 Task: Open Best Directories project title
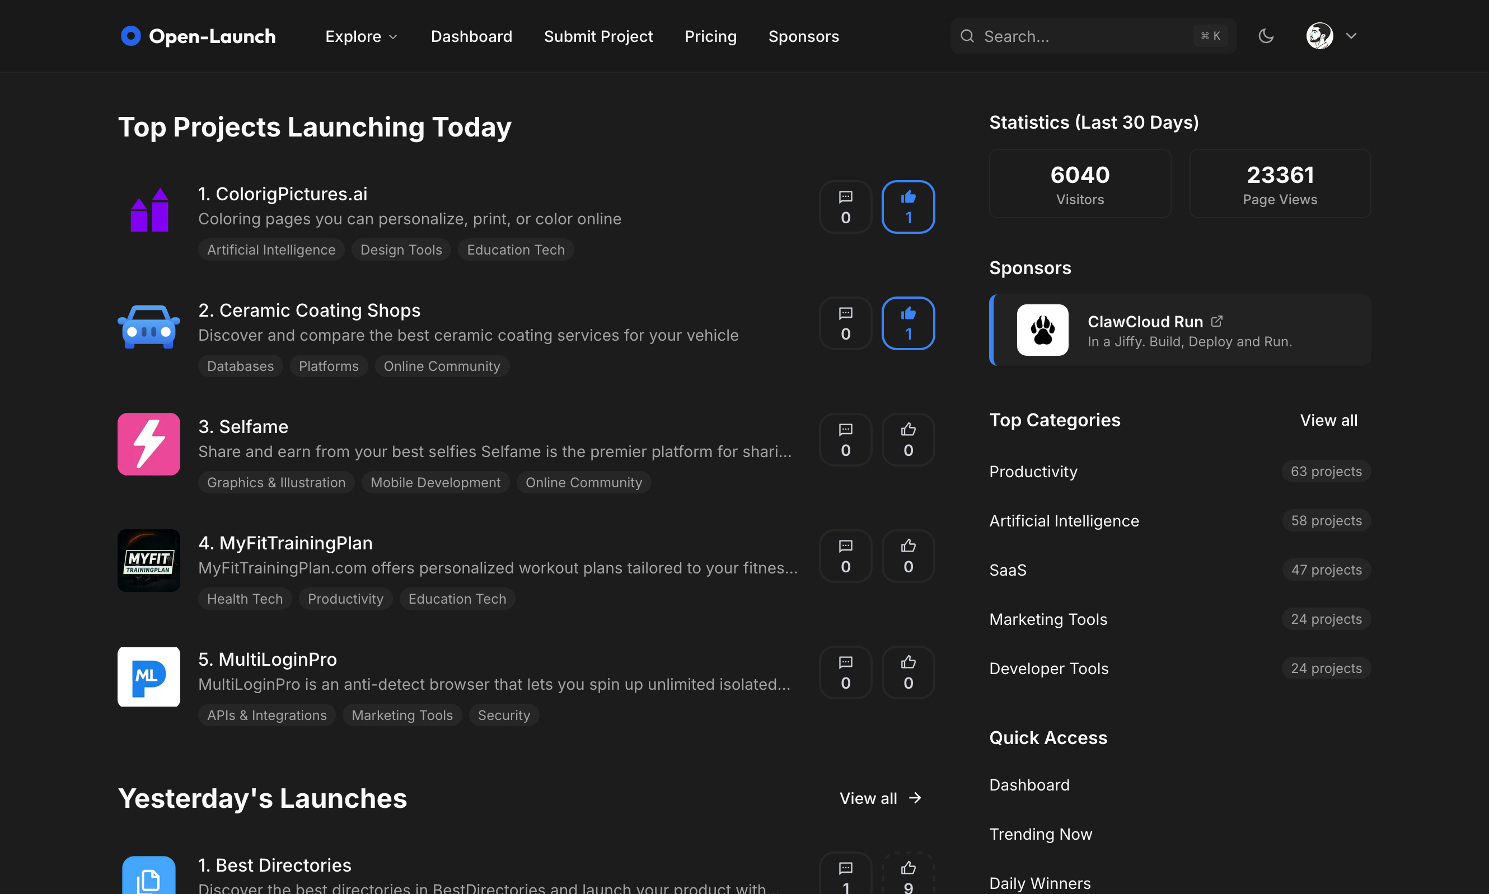coord(275,865)
